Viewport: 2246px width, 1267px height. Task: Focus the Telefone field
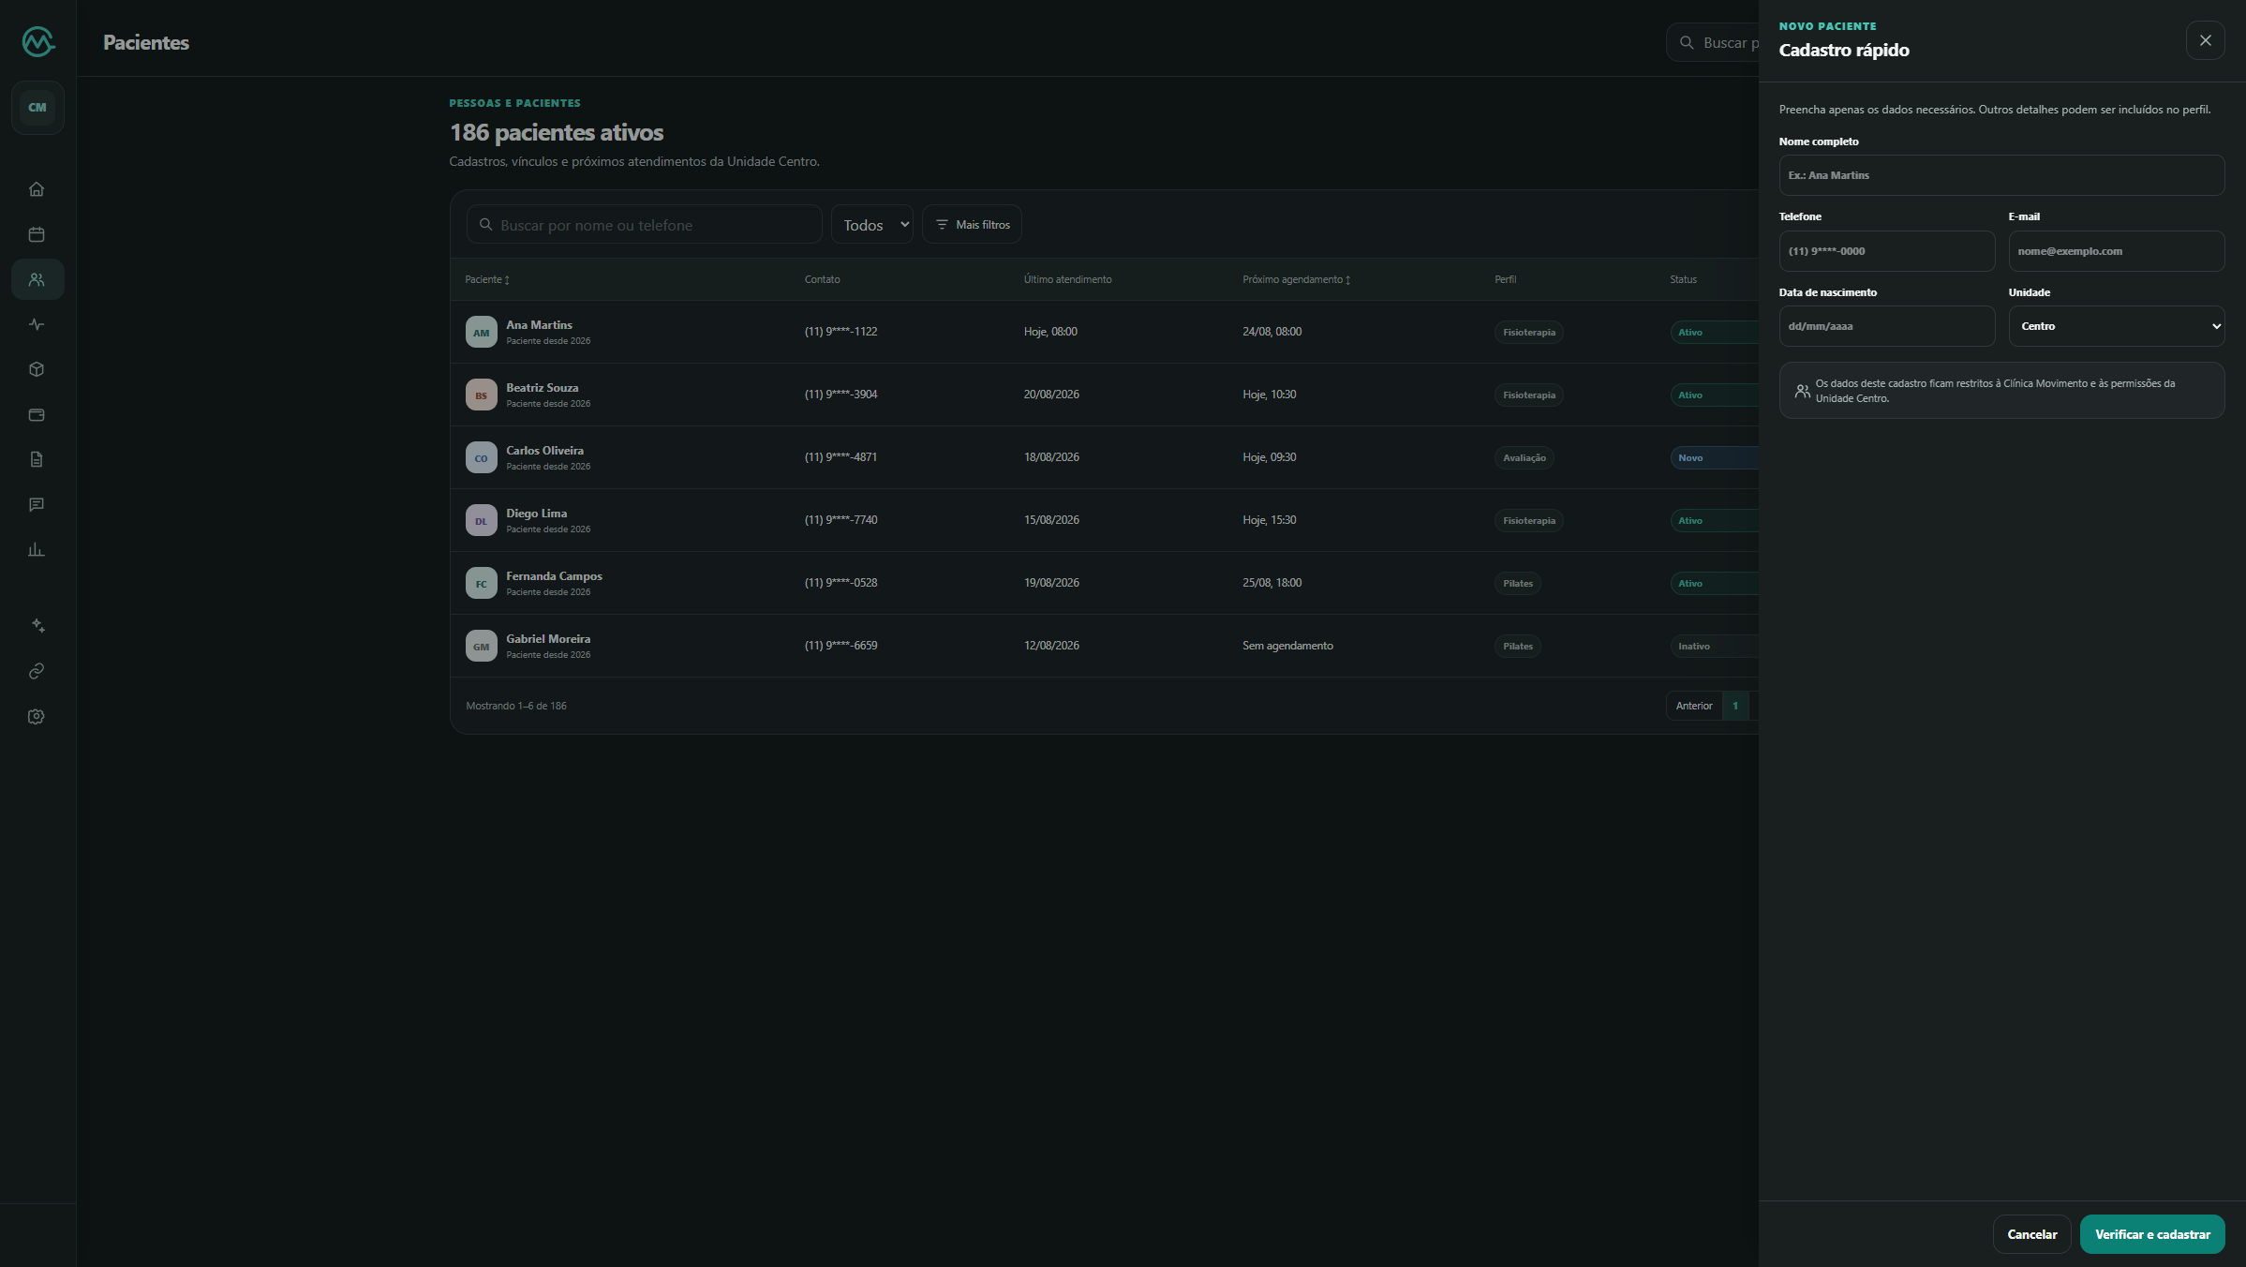point(1886,251)
